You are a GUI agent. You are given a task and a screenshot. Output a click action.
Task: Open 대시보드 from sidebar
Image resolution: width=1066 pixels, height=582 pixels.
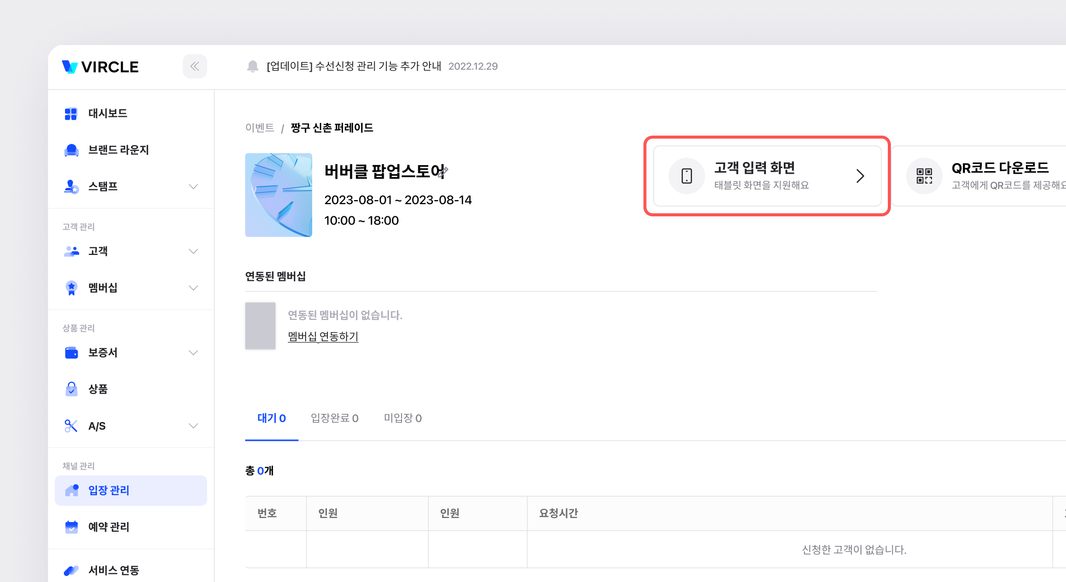[108, 113]
